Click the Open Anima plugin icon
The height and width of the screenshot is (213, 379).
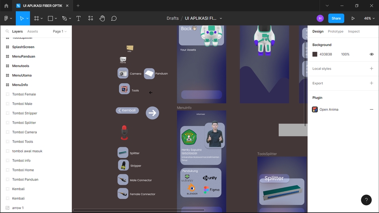click(315, 109)
